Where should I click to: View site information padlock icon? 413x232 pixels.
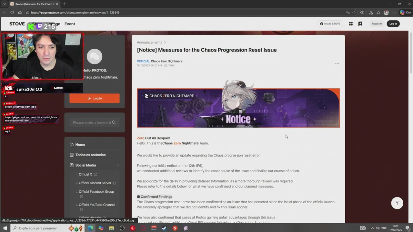coord(28,13)
